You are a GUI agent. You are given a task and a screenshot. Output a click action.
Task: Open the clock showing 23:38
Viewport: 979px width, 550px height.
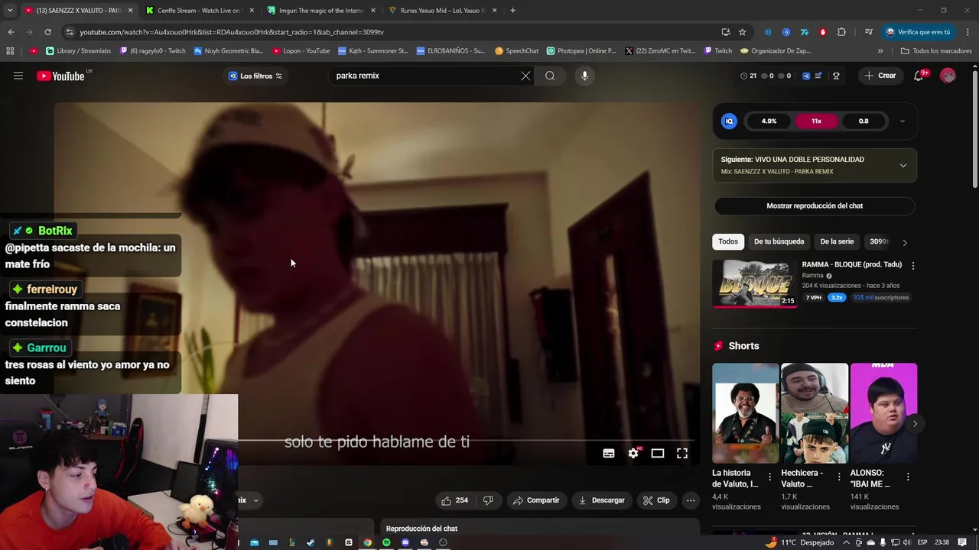point(942,542)
